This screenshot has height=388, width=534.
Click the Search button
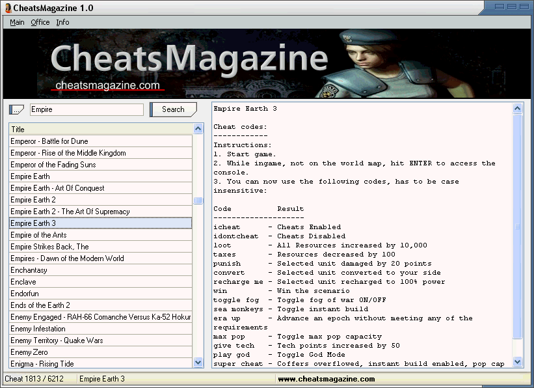point(173,109)
